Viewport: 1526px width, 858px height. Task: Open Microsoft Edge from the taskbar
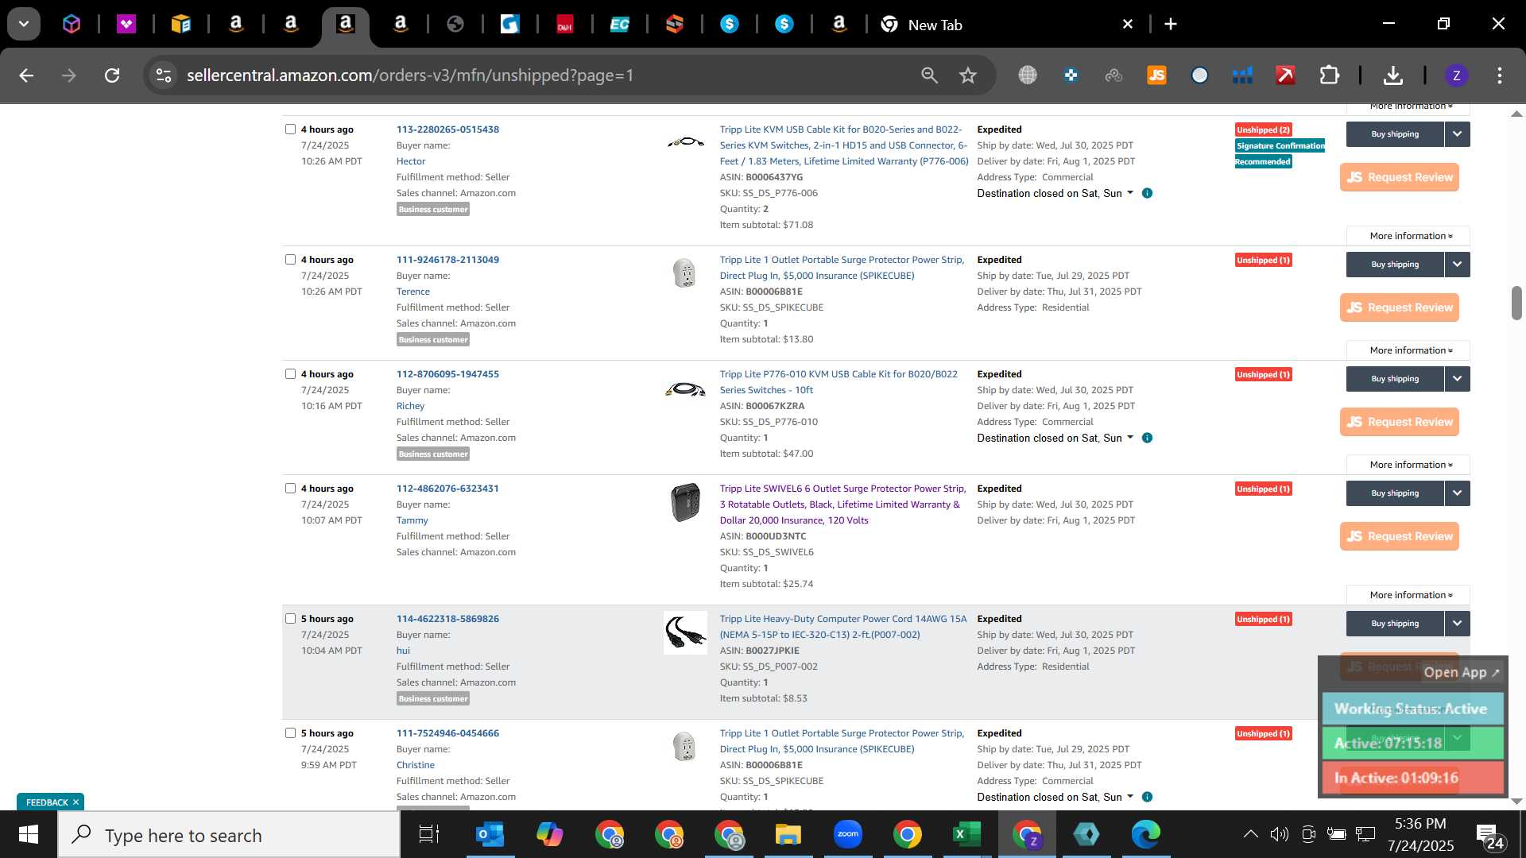[1146, 834]
